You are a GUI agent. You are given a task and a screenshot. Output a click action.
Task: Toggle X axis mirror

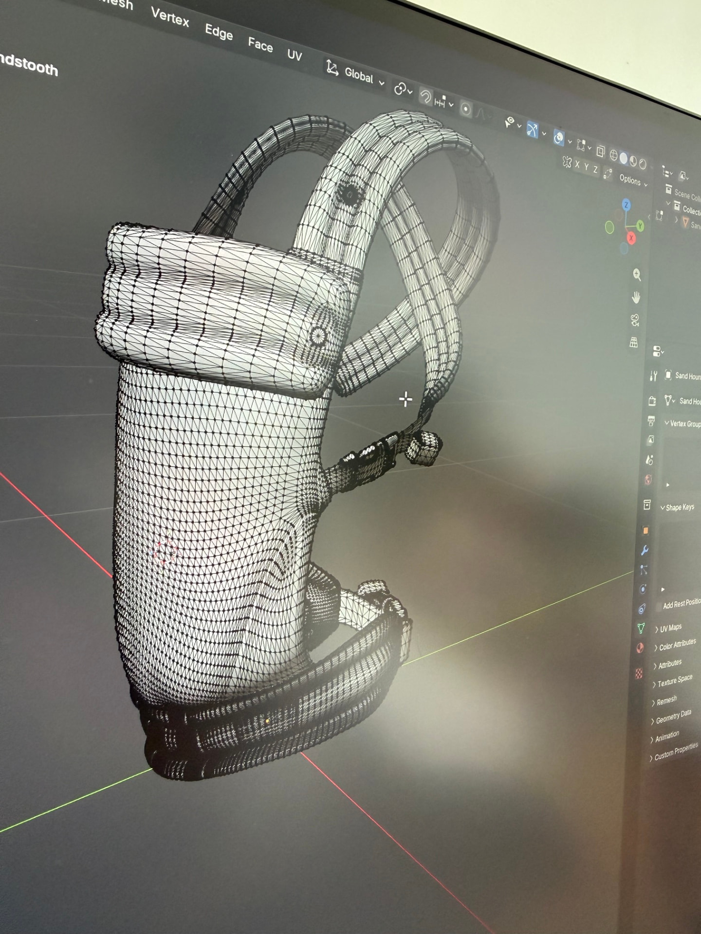coord(577,164)
